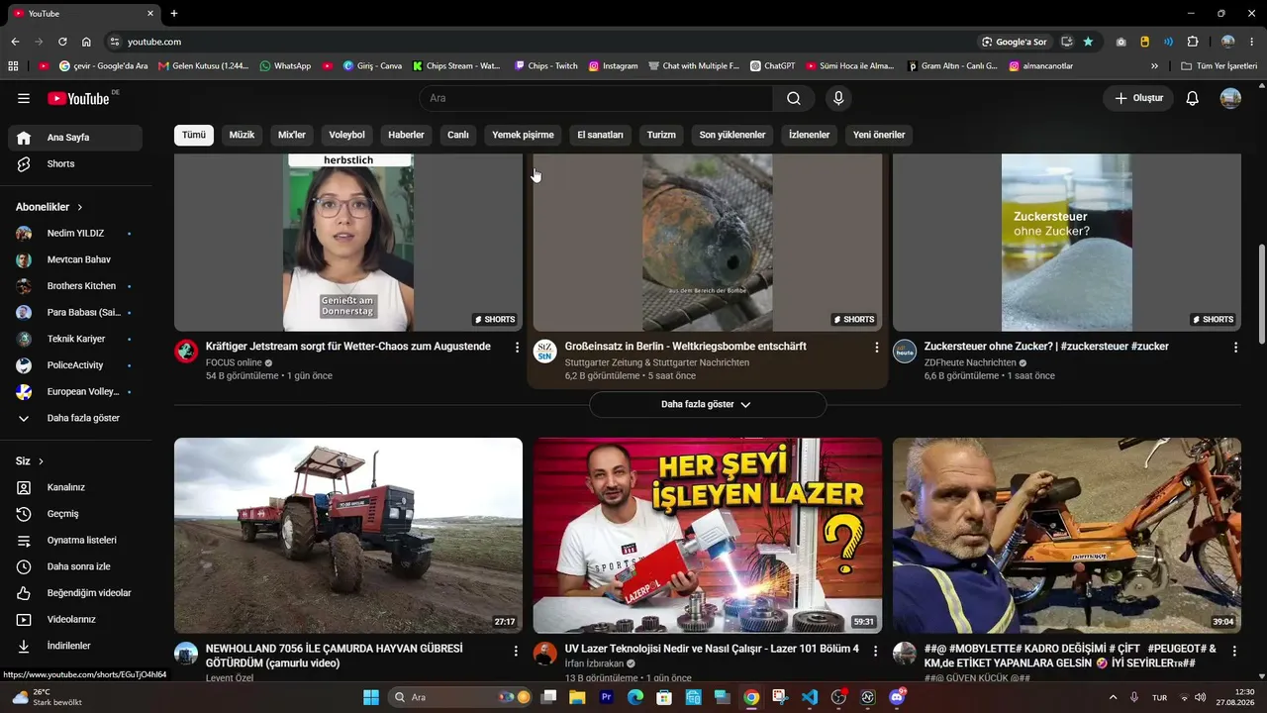Go back in browser history
This screenshot has width=1267, height=713.
pyautogui.click(x=15, y=42)
